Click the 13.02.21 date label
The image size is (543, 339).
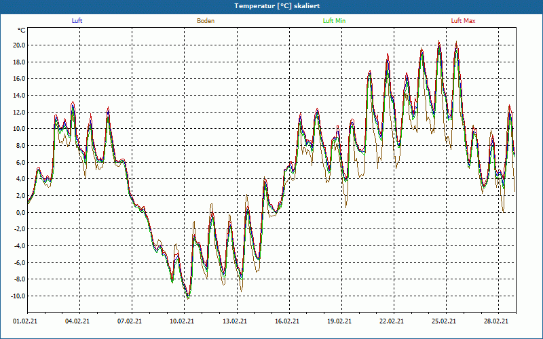234,321
